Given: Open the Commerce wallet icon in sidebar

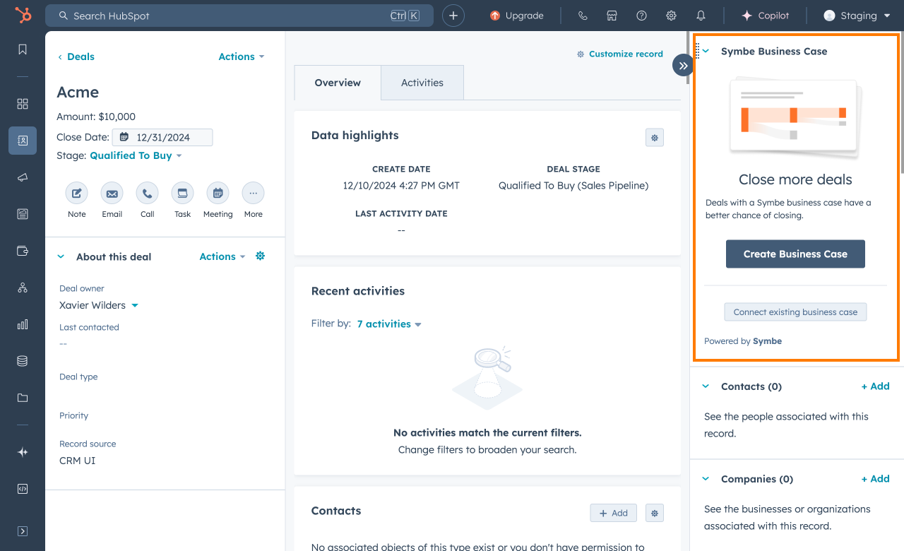Looking at the screenshot, I should 23,251.
